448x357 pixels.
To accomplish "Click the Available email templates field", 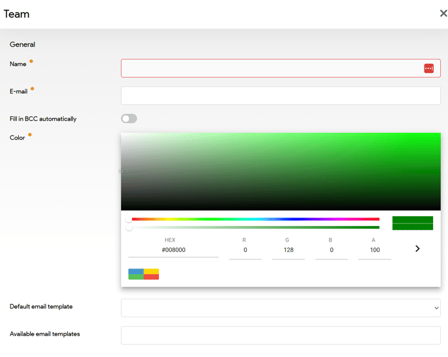I will click(x=281, y=335).
